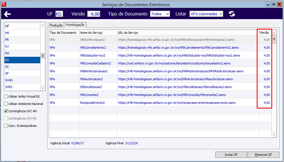The height and width of the screenshot is (162, 284).
Task: Select SVRS in the UF list
Action: (x=22, y=87)
